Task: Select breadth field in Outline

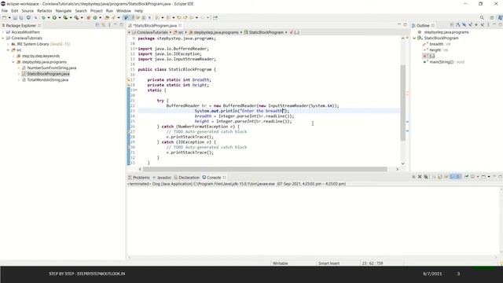Action: [436, 44]
